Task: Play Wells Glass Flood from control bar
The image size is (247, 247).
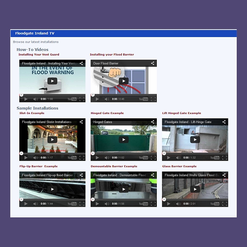Action: (x=169, y=204)
